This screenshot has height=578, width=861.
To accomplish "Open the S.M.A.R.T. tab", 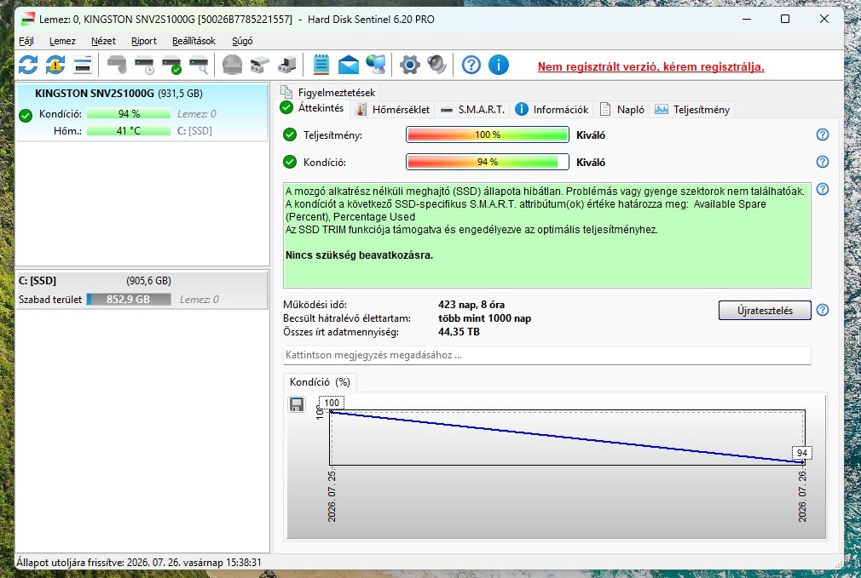I will point(473,110).
